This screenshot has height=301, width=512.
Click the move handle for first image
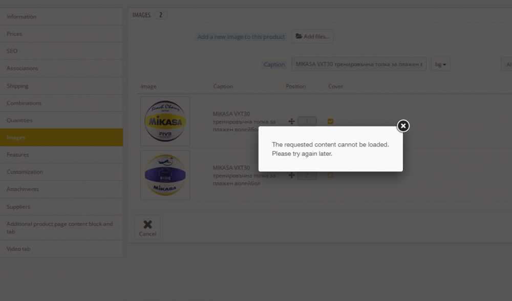291,121
